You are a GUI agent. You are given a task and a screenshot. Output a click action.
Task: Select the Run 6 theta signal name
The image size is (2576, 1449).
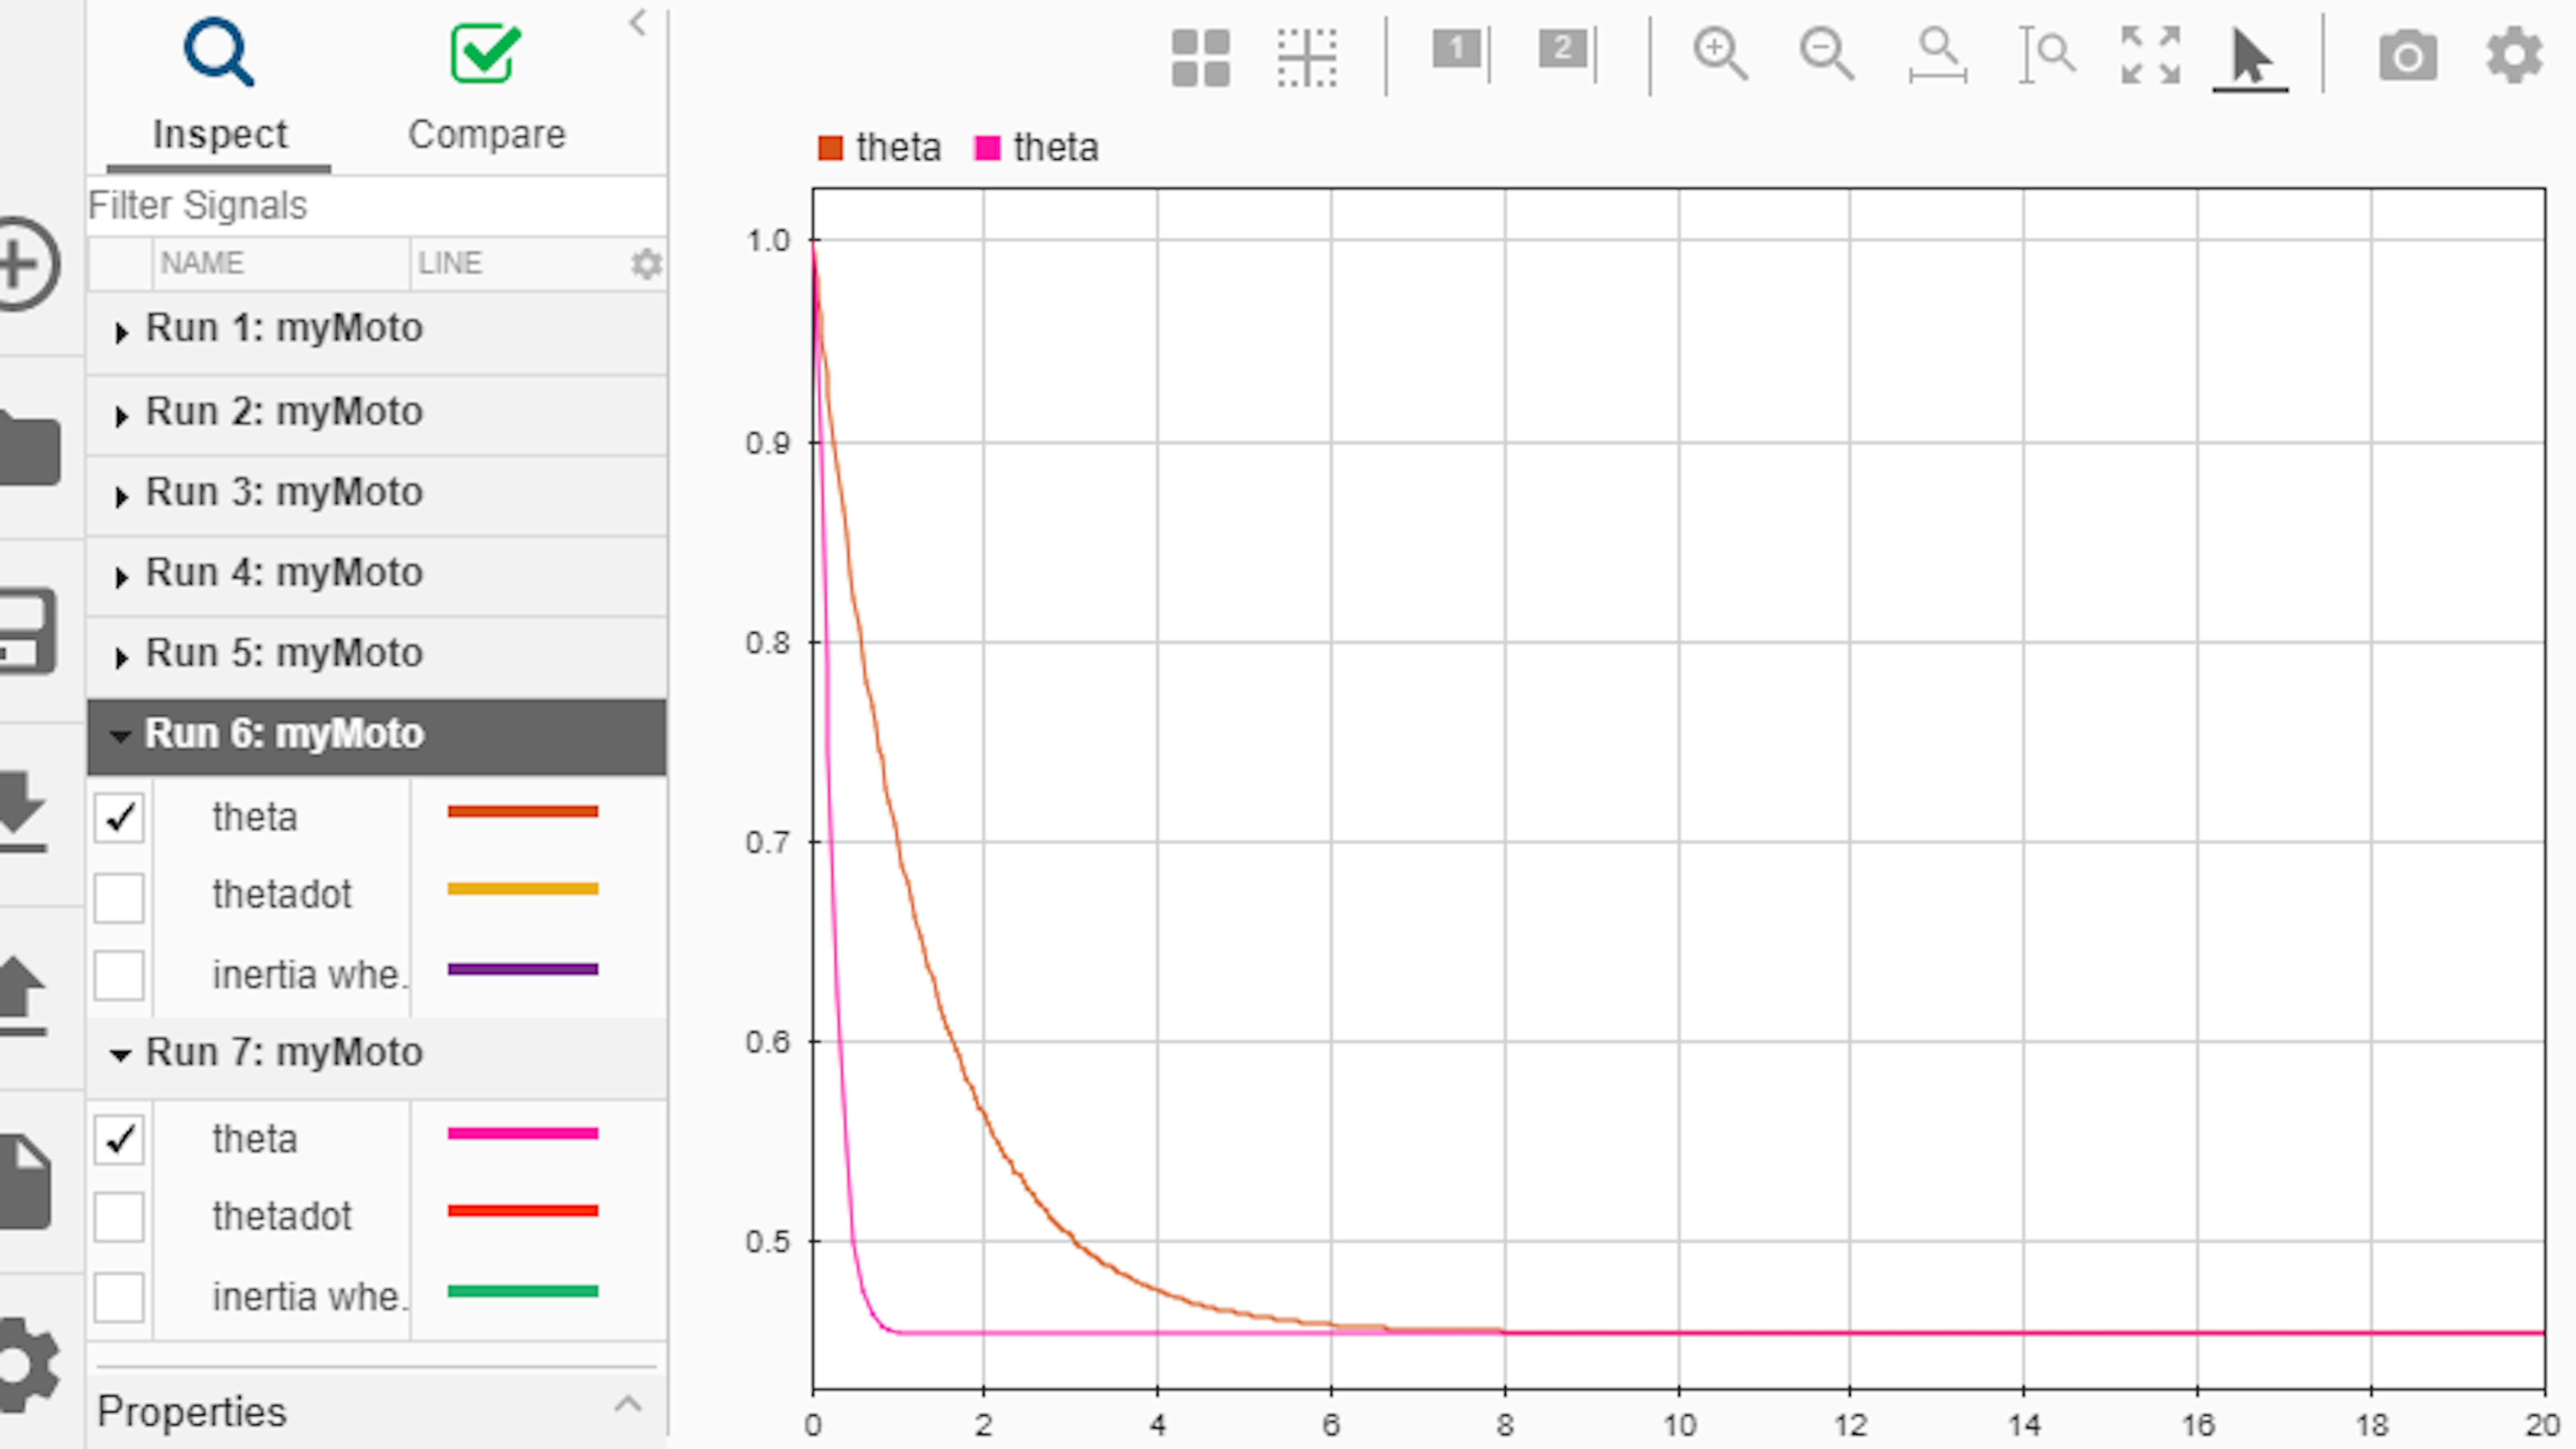254,817
